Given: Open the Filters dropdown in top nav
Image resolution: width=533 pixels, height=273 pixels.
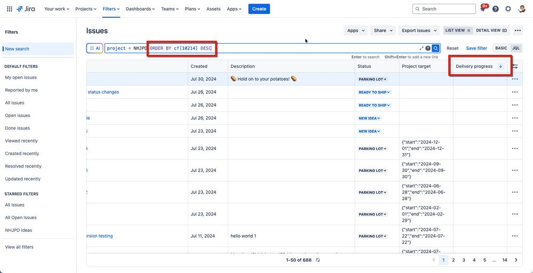Looking at the screenshot, I should pyautogui.click(x=111, y=9).
